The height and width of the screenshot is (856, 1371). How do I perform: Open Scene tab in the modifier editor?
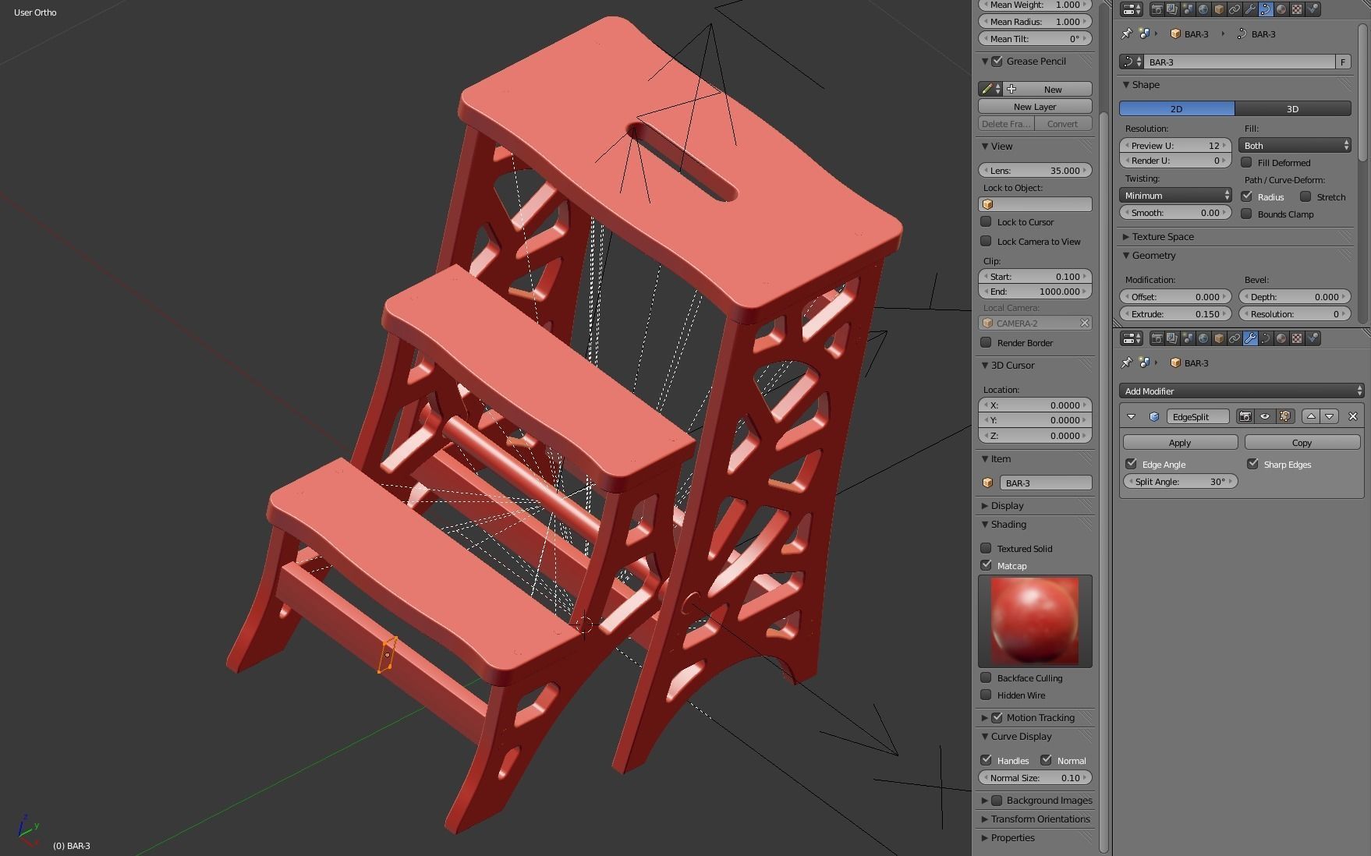click(1188, 338)
